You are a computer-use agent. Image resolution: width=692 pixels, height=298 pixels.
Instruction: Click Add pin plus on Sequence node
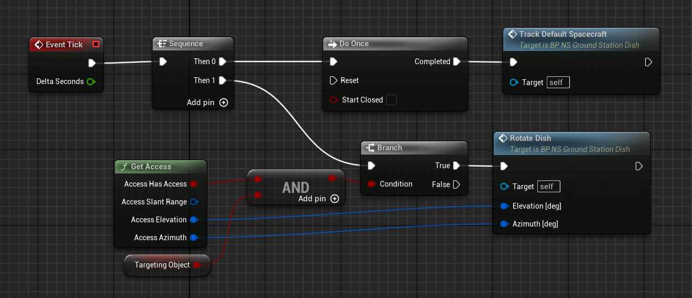tap(224, 102)
